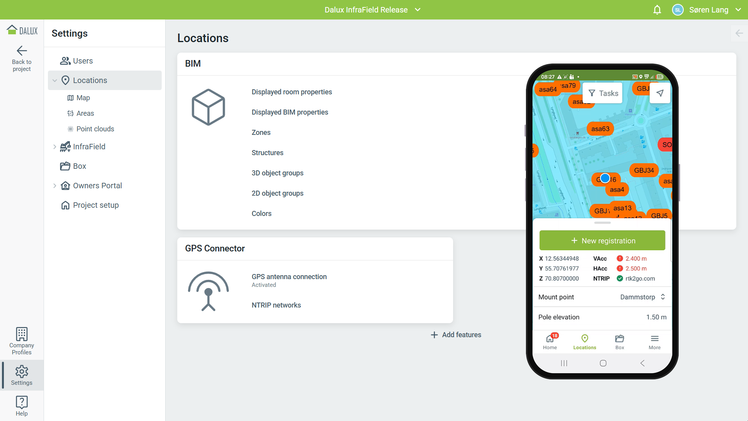Tap New registration on phone
748x421 pixels.
[x=602, y=241]
